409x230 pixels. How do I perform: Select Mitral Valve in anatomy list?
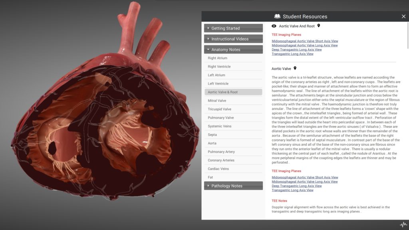pos(217,101)
